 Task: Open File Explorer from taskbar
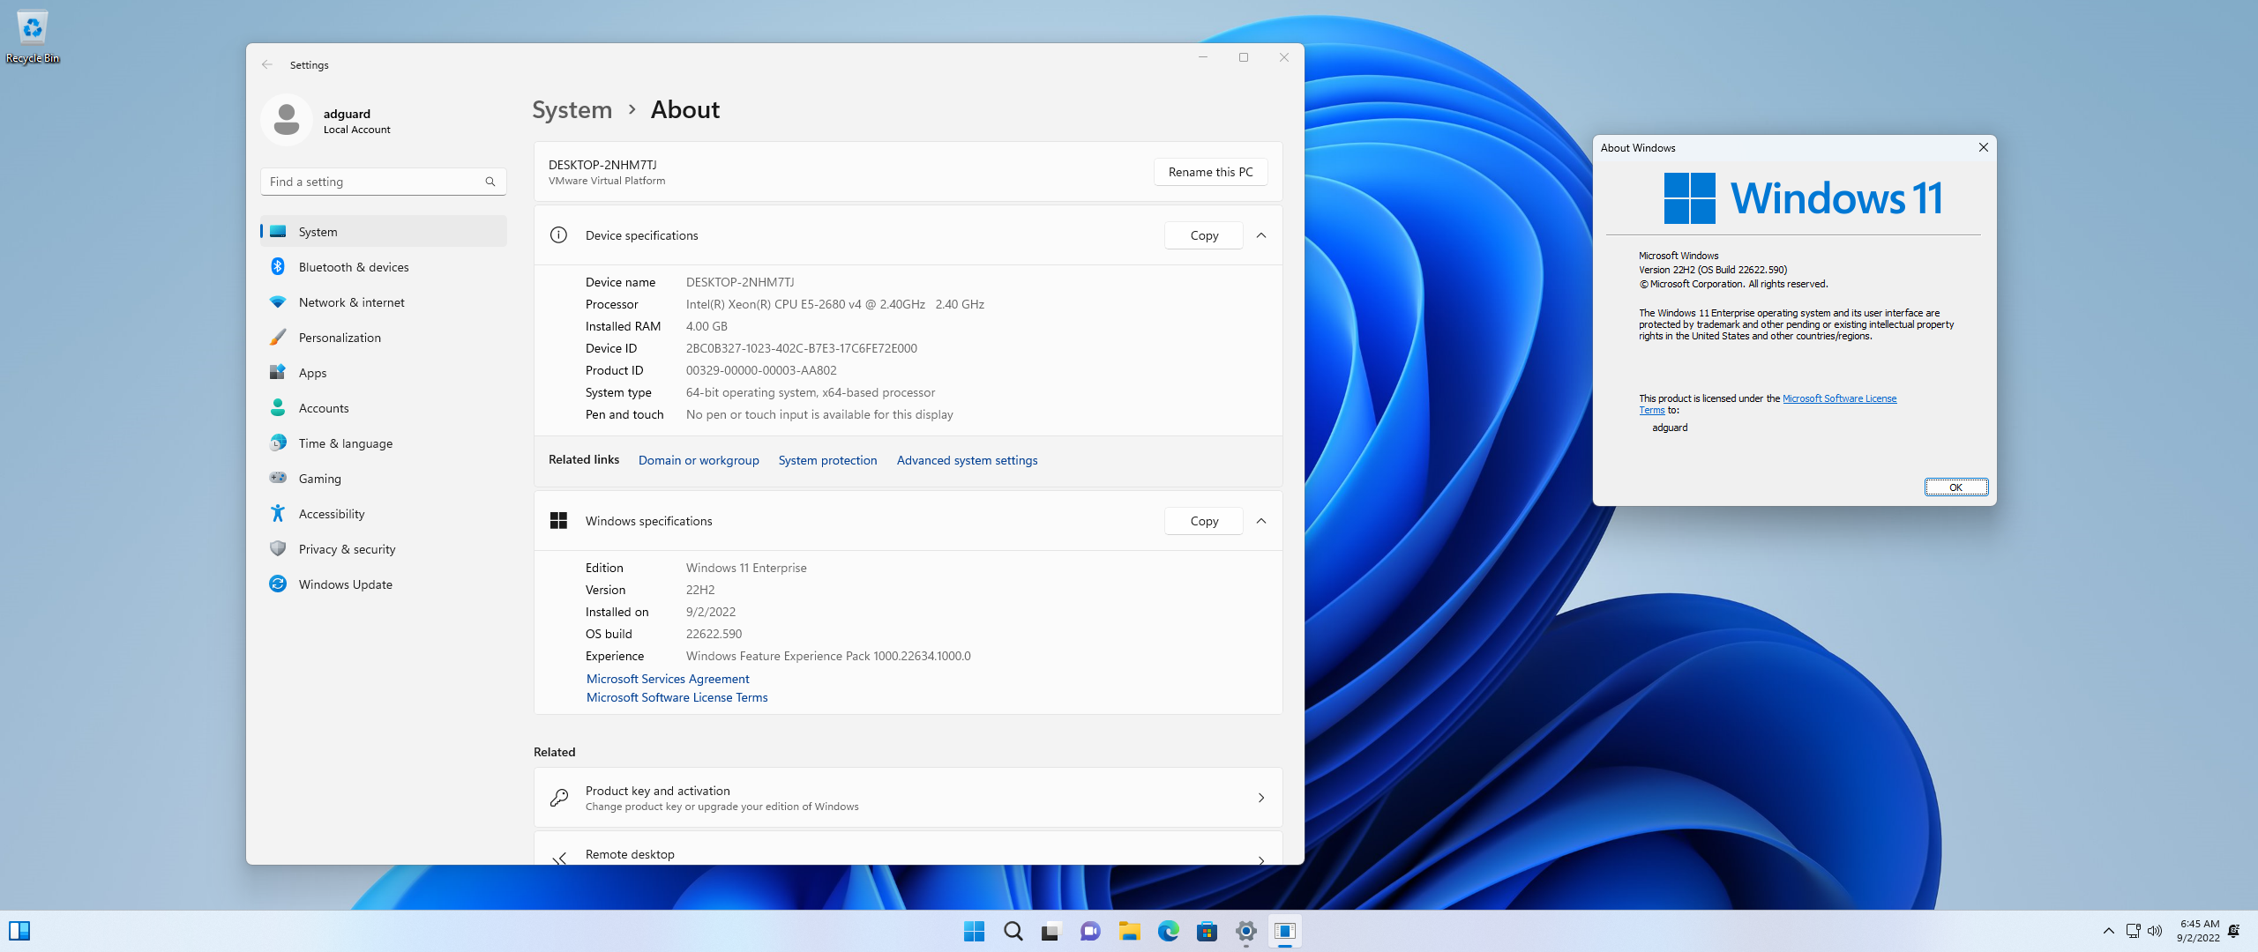pyautogui.click(x=1129, y=931)
